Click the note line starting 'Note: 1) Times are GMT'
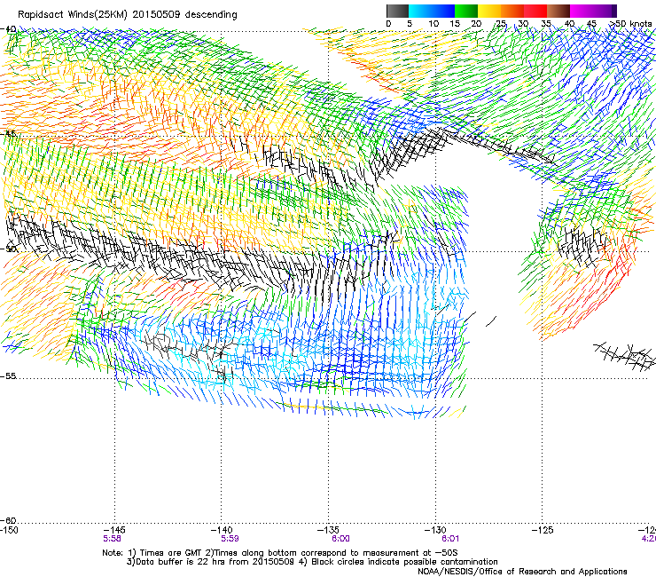 pos(280,553)
